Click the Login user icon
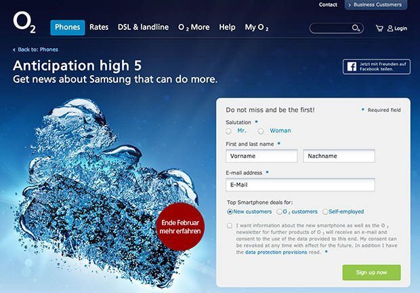 [390, 28]
